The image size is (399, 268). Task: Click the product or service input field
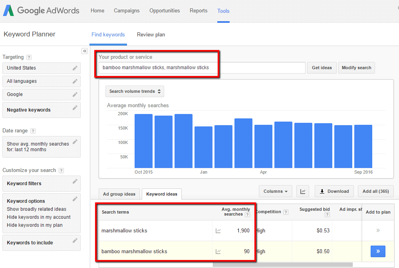202,68
